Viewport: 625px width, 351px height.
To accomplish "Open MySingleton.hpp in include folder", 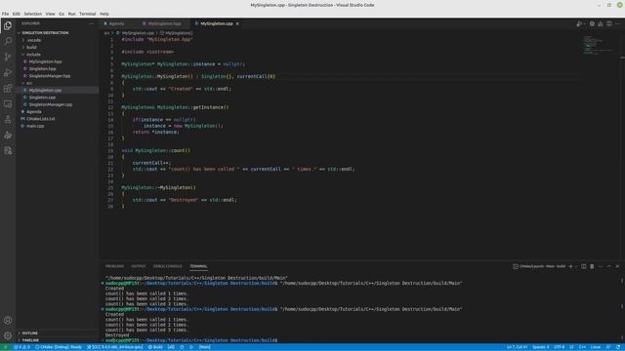I will point(45,61).
